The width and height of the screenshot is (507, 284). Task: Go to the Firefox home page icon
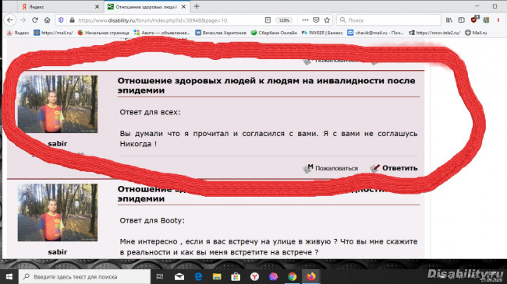tap(48, 20)
